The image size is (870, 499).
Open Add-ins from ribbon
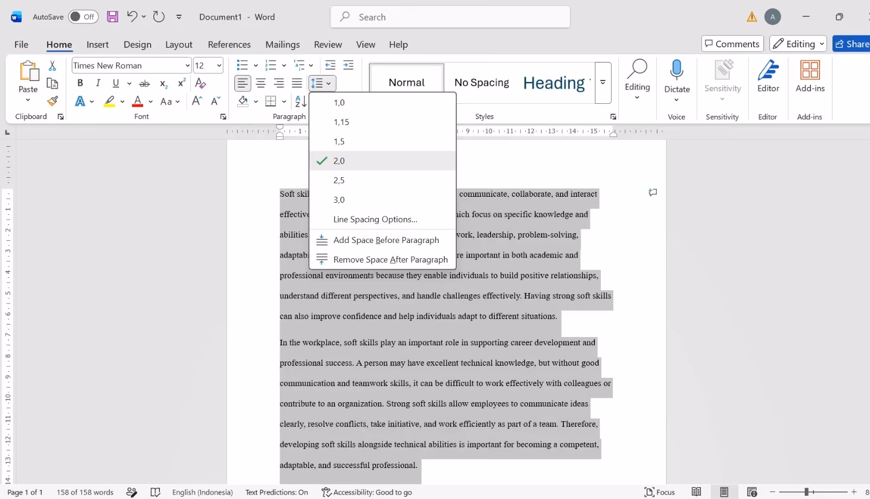click(810, 76)
